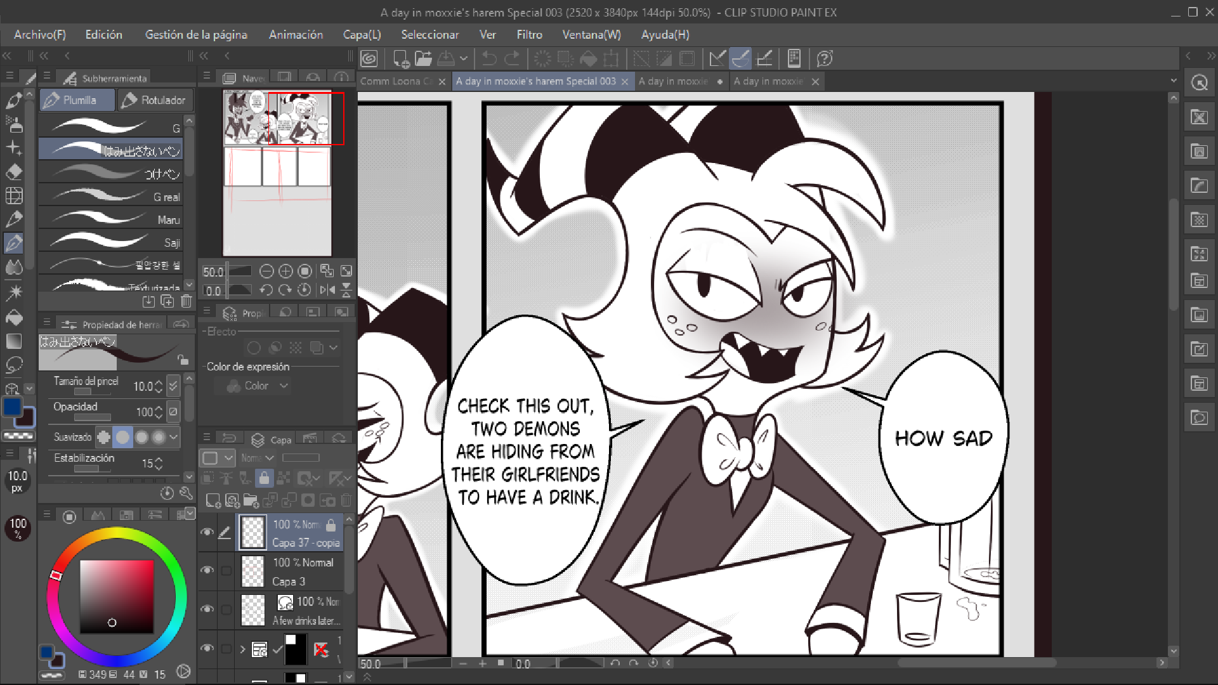Viewport: 1218px width, 685px height.
Task: Select the Figure lasso tool
Action: 14,365
